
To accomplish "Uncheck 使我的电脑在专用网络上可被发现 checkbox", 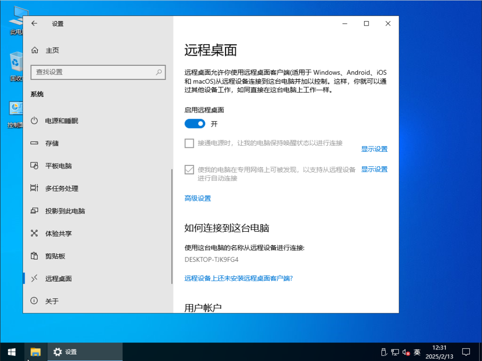I will (x=189, y=169).
